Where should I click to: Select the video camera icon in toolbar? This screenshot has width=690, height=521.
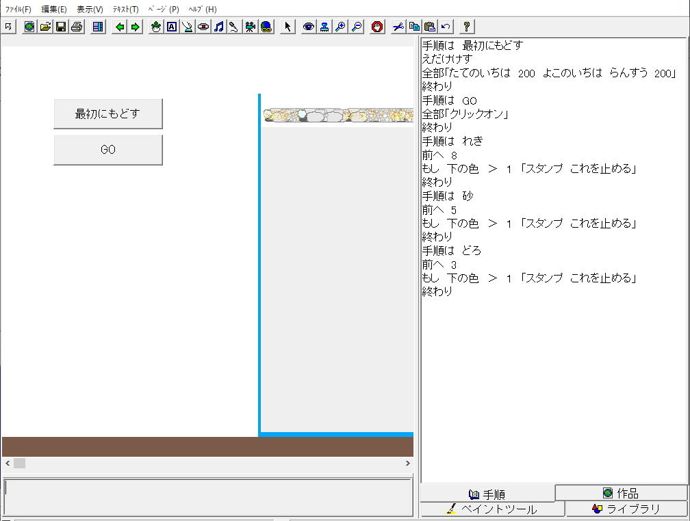click(250, 27)
